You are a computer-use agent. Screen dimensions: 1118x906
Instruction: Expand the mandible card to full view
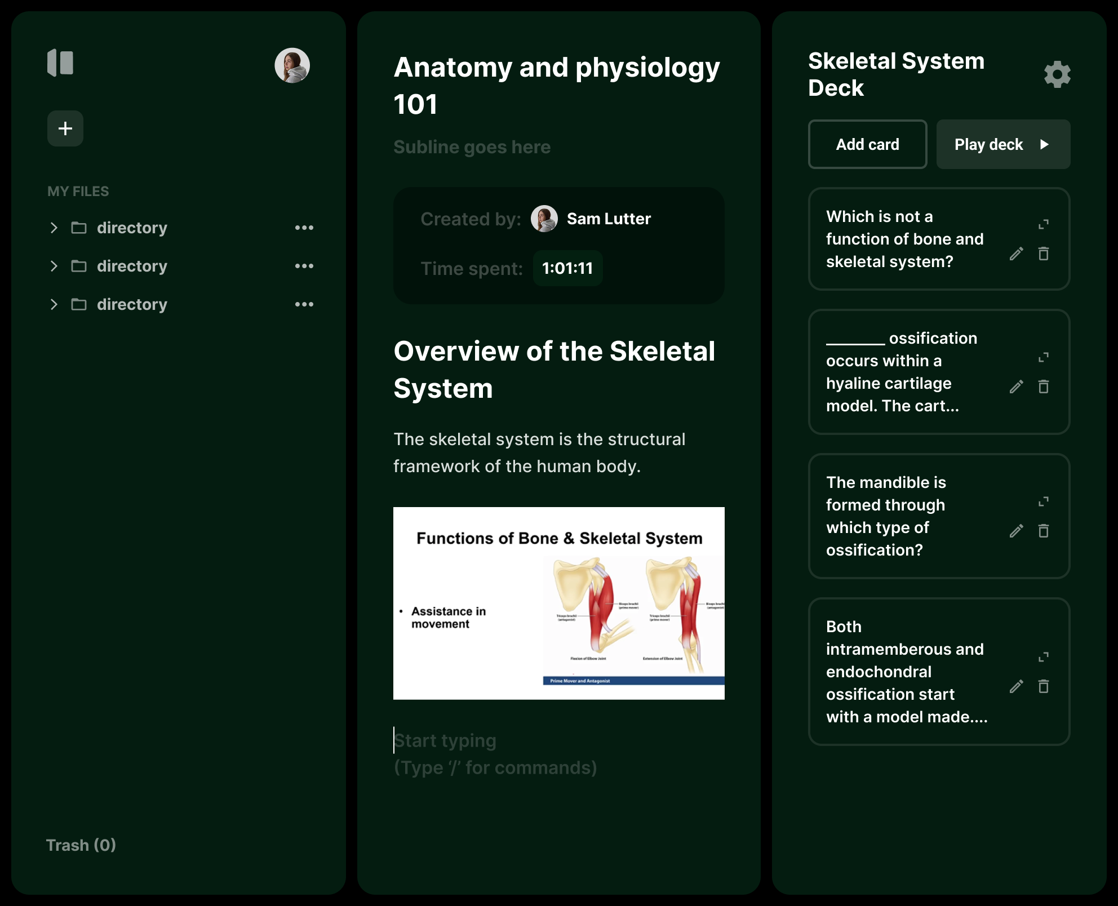point(1043,501)
